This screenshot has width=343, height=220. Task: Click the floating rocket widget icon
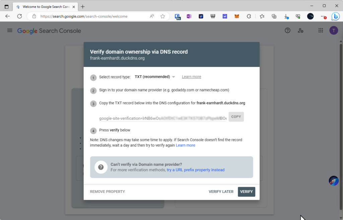334,181
